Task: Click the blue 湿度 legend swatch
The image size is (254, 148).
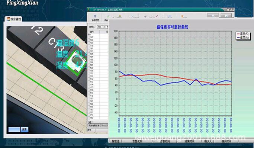Action: [x=238, y=38]
